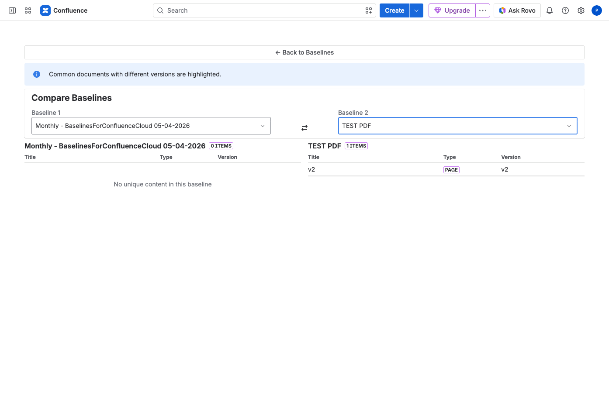Open the help question mark icon

tap(565, 10)
